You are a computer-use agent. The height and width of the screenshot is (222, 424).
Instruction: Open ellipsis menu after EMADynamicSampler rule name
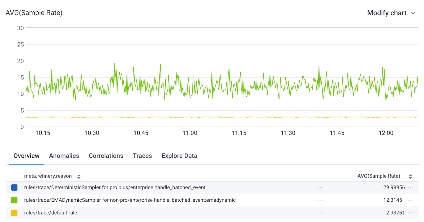pos(321,200)
